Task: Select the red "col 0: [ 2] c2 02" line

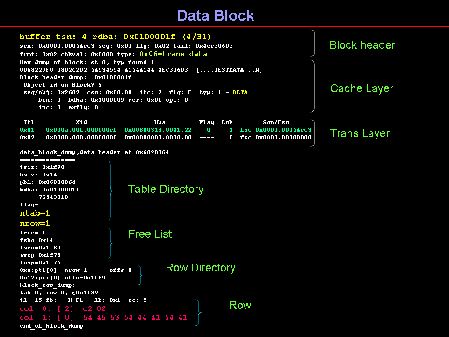Action: click(x=63, y=309)
